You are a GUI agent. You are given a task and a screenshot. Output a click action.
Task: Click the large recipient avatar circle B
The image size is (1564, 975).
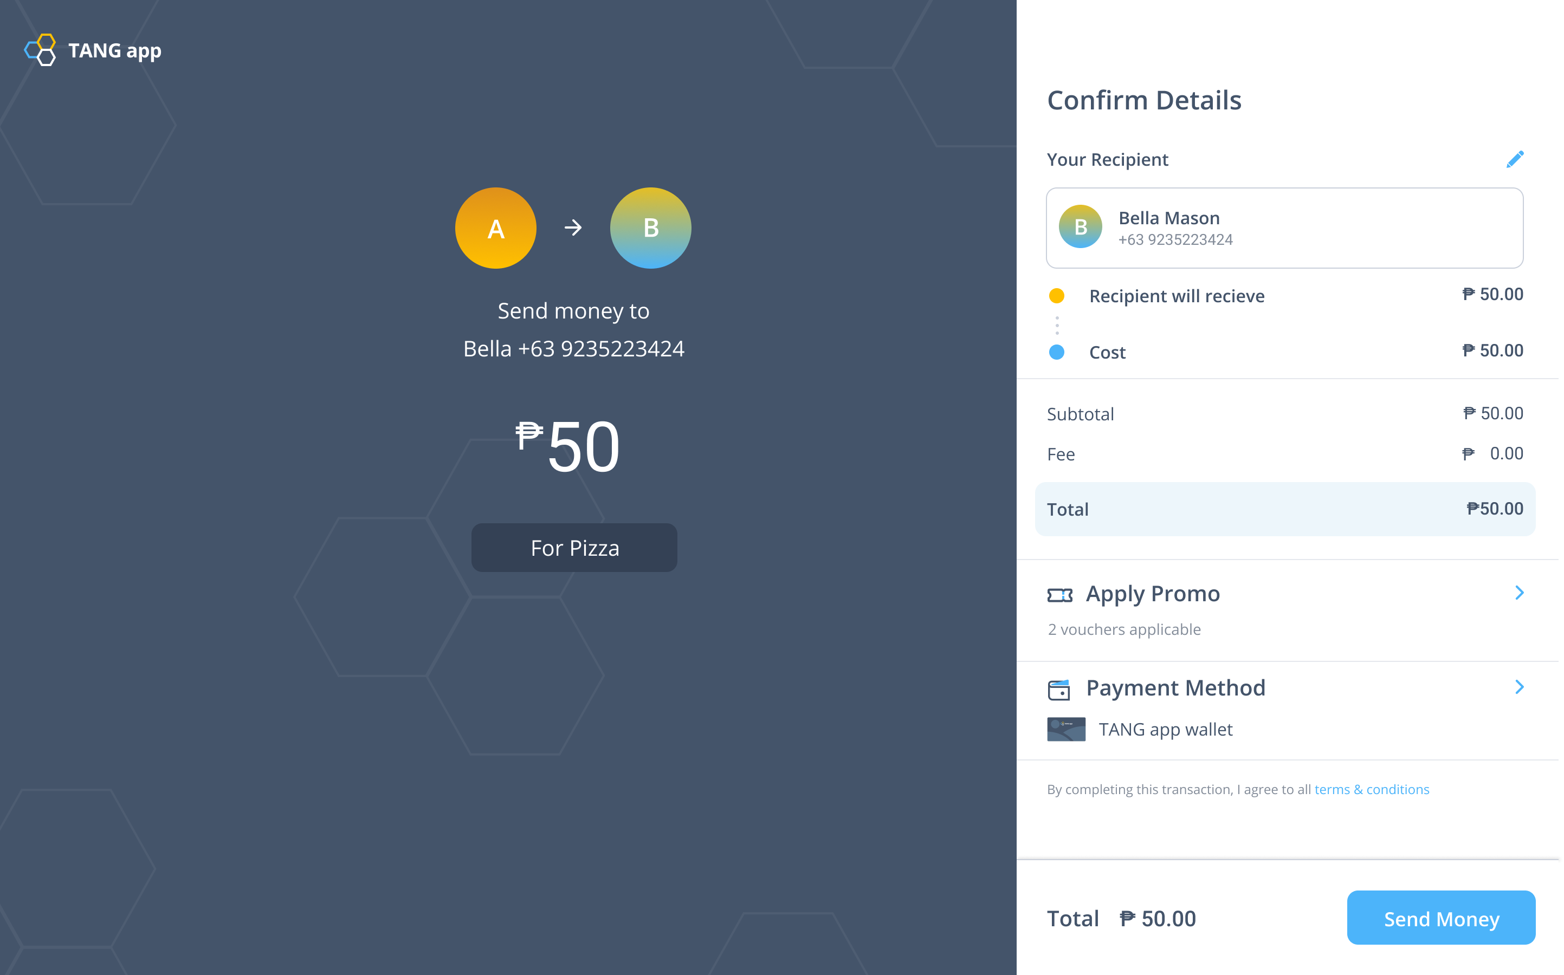pos(650,227)
